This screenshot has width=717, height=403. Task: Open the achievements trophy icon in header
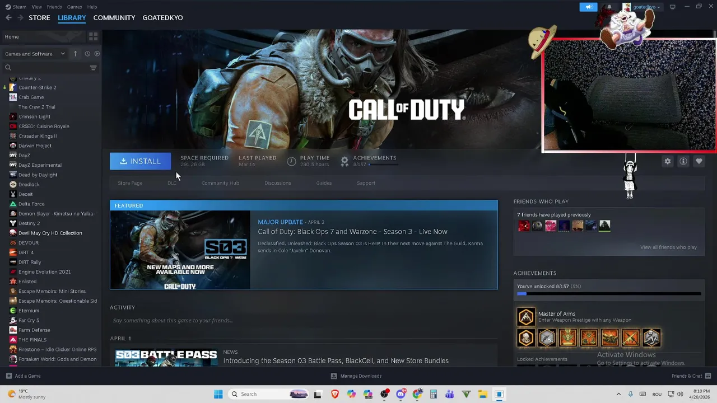coord(344,161)
